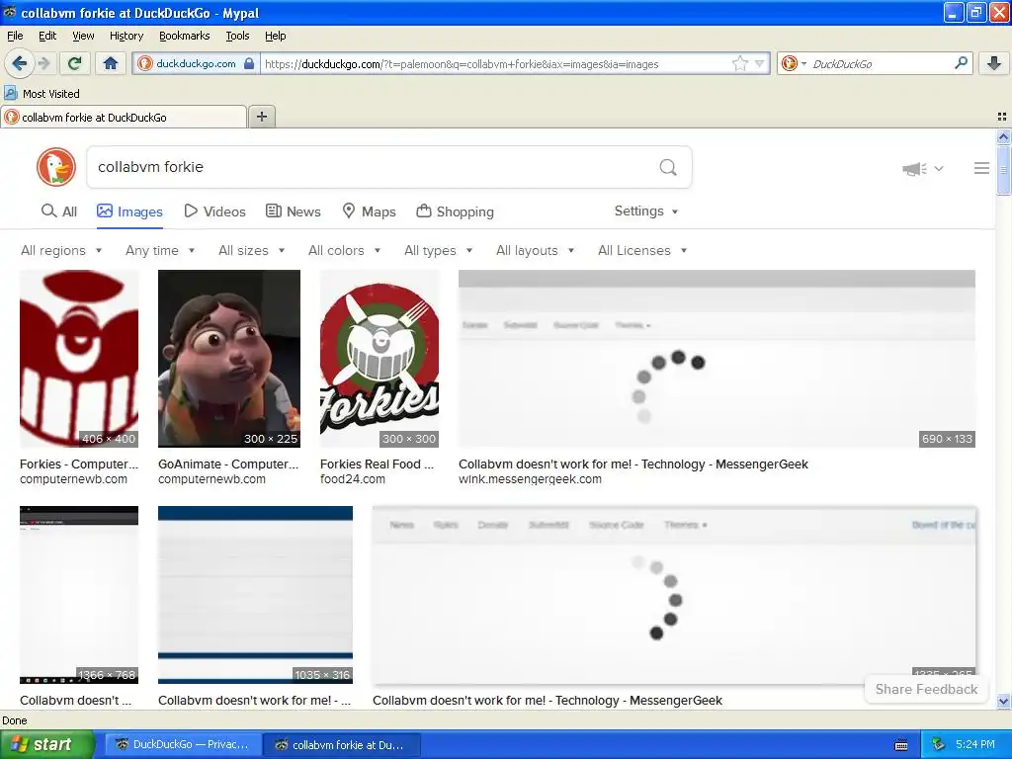Switch to the News tab
Screen dimensions: 1012x759
pos(293,211)
